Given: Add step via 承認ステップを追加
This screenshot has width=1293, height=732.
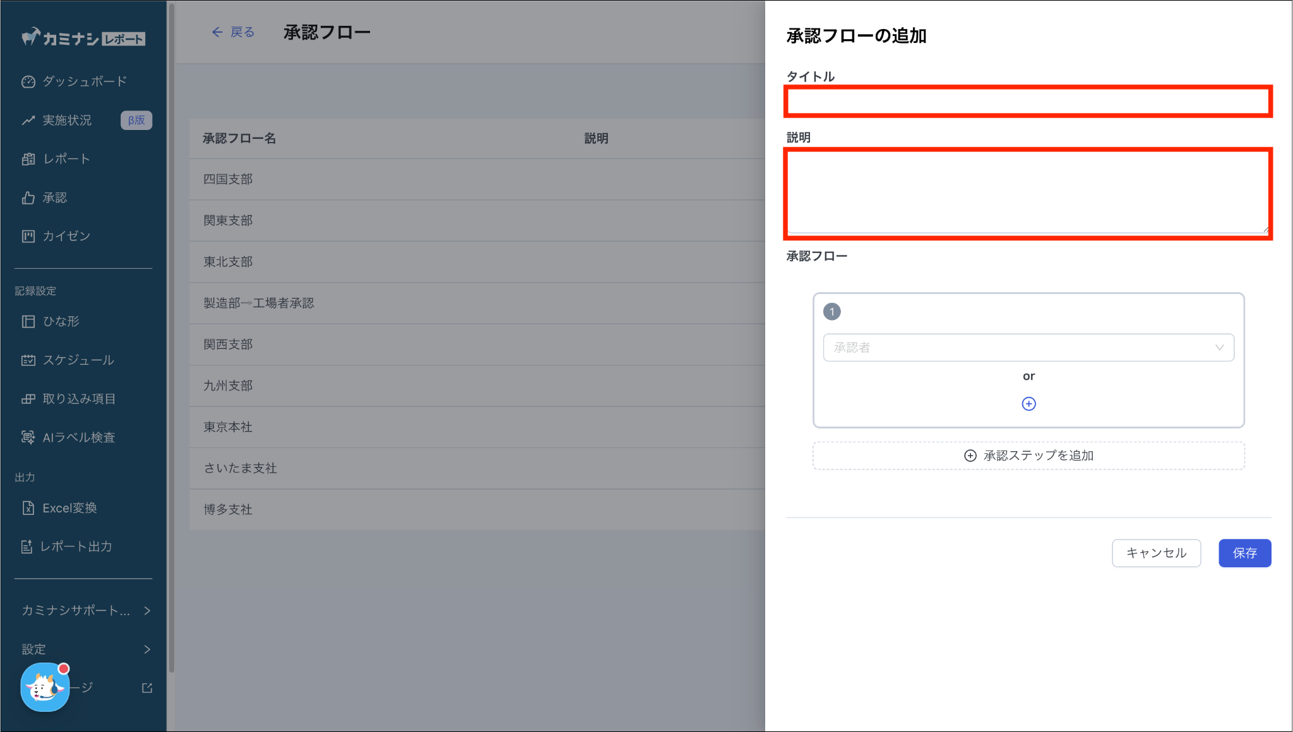Looking at the screenshot, I should (1028, 456).
